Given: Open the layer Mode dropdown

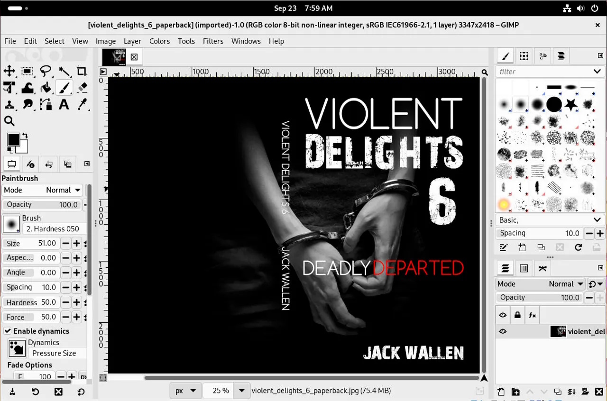Looking at the screenshot, I should pos(541,284).
